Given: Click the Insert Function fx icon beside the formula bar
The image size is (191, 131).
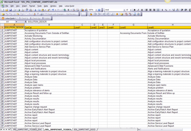Looking at the screenshot, I should pos(25,22).
